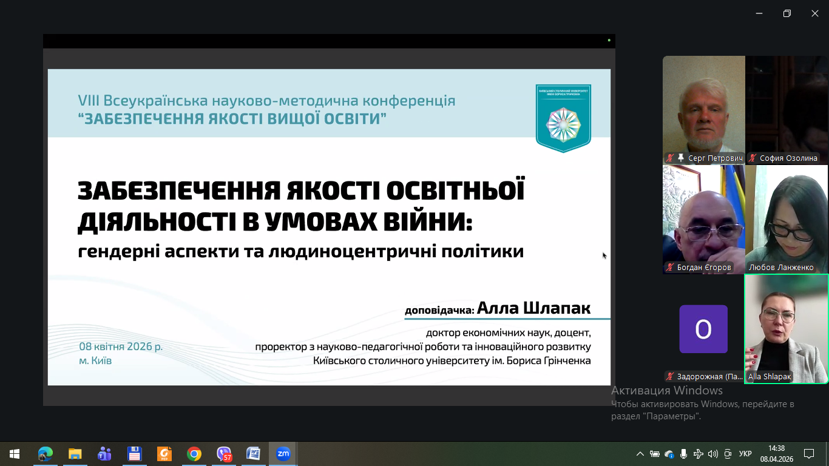Launch Google Chrome from the taskbar
This screenshot has height=466, width=829.
click(x=194, y=454)
